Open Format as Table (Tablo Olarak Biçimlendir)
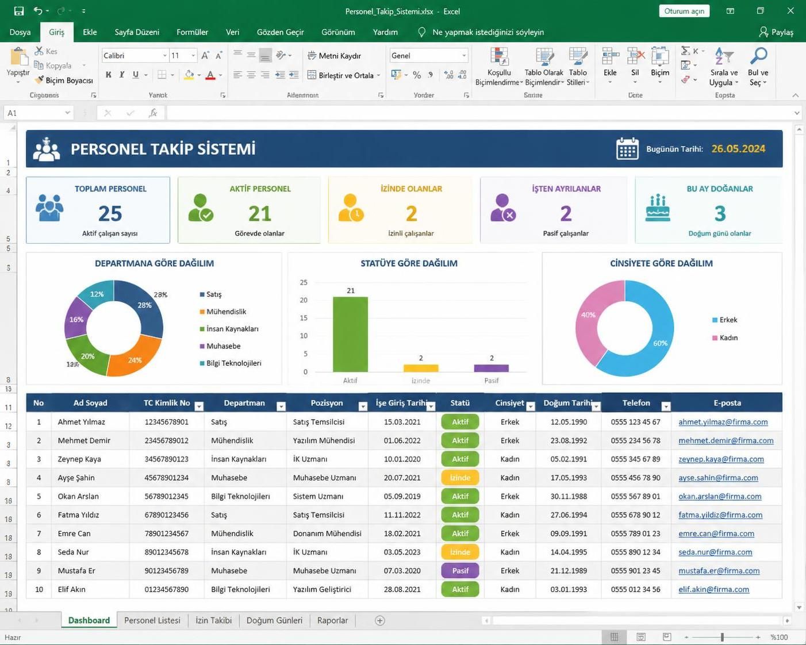The height and width of the screenshot is (645, 806). (544, 67)
